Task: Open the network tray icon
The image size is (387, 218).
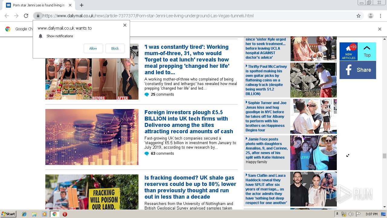Action: [x=344, y=214]
